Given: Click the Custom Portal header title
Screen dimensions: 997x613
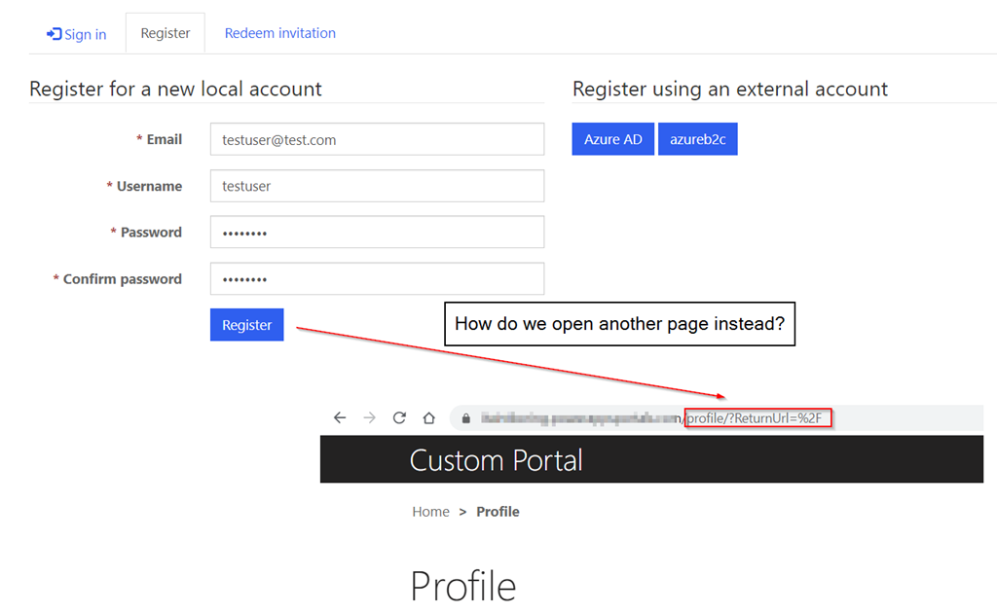Looking at the screenshot, I should 496,459.
